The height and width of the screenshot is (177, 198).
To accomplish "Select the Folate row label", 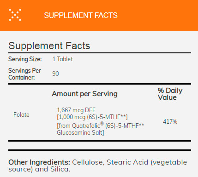I will coord(21,114).
